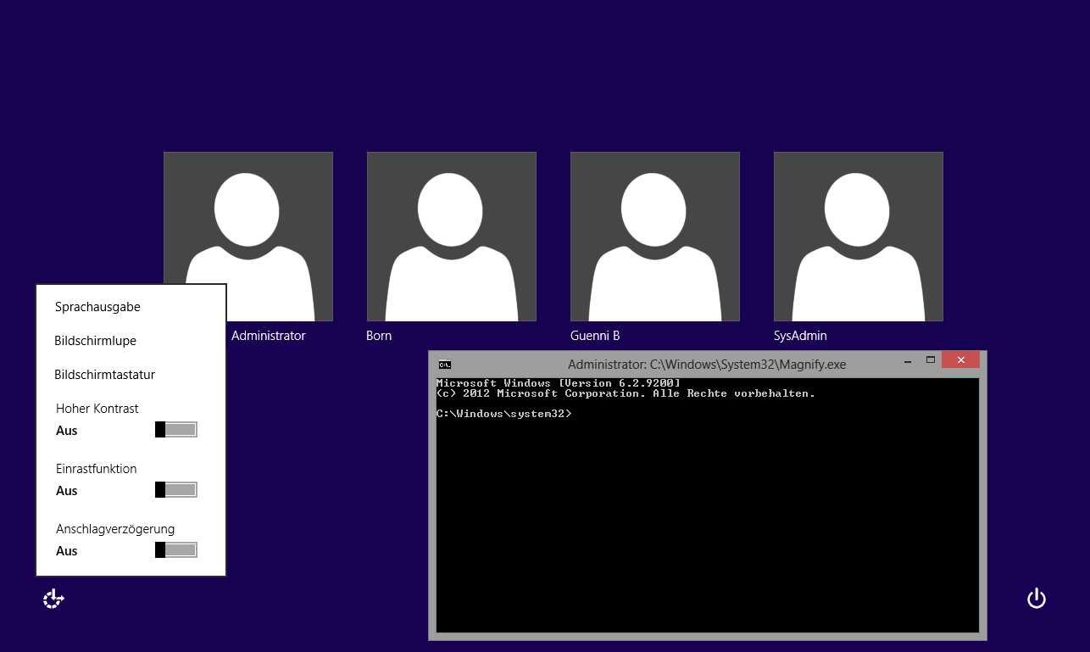Select the SysAdmin user avatar

[859, 237]
